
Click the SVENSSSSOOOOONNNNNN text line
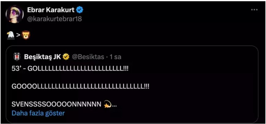point(56,105)
